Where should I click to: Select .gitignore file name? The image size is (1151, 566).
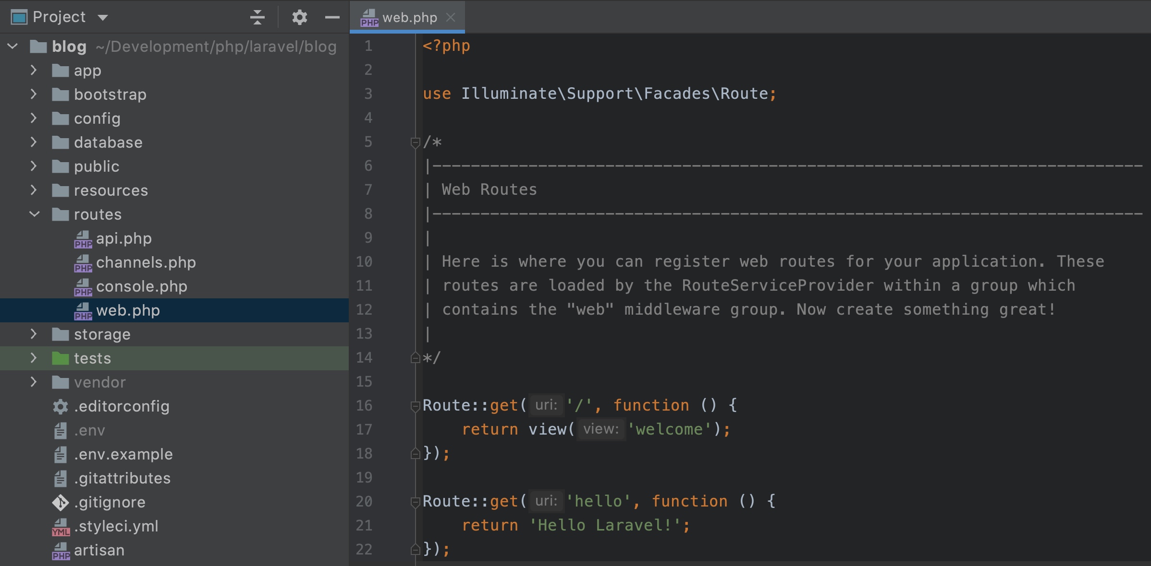[x=110, y=502]
